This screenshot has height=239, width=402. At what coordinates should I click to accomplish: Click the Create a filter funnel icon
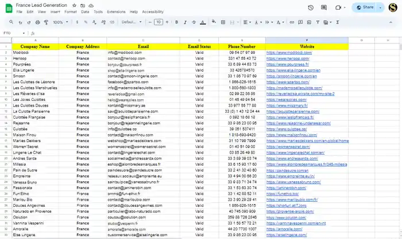click(318, 22)
